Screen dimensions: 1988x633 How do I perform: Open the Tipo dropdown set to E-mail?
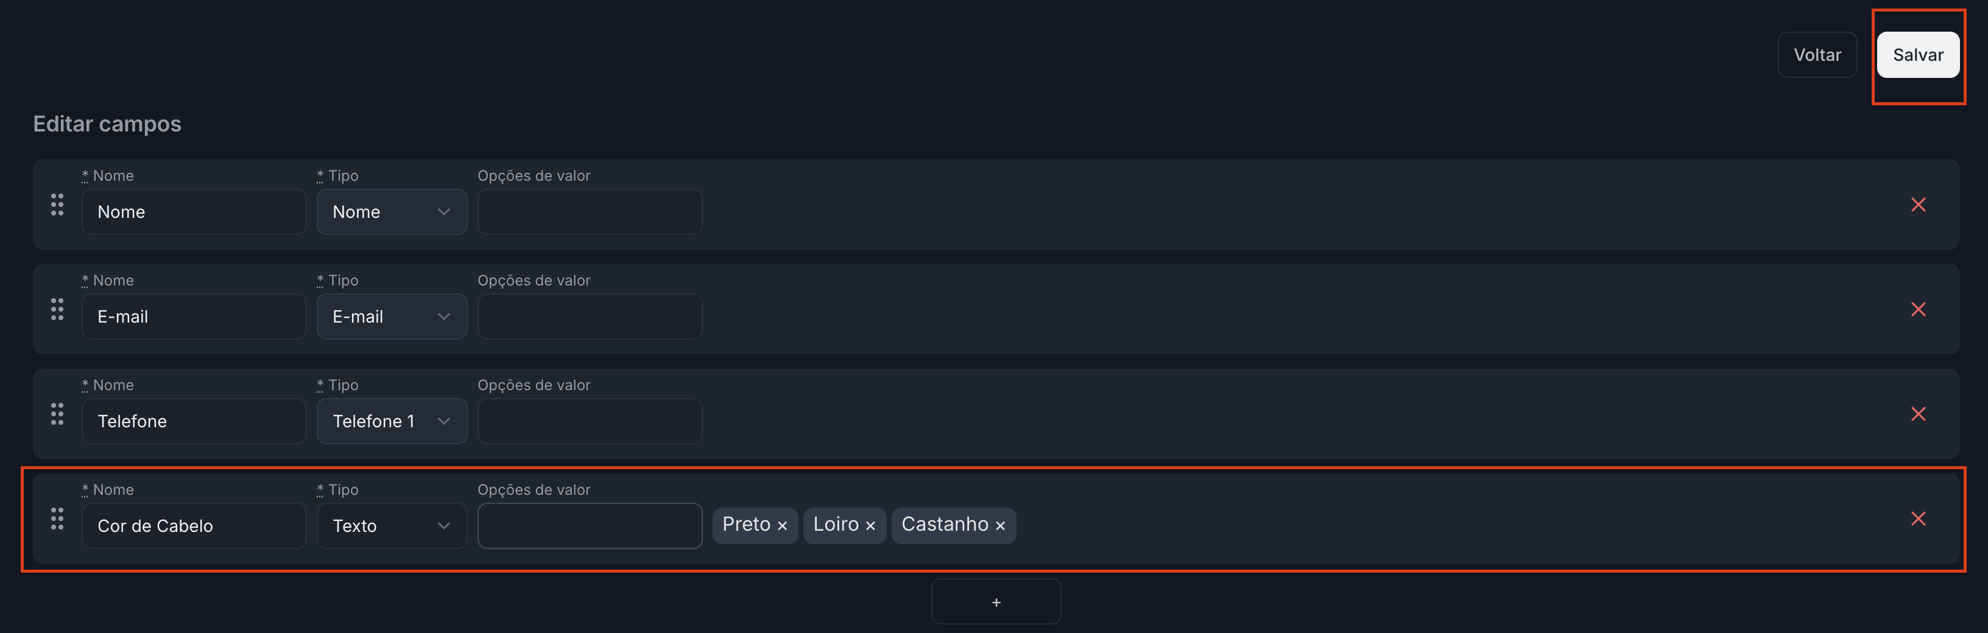[x=391, y=317]
